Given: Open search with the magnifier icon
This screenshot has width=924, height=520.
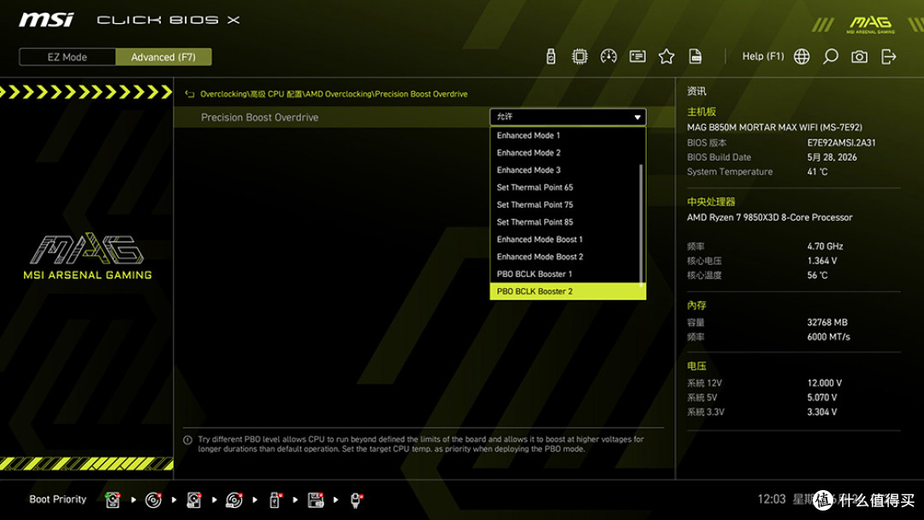Looking at the screenshot, I should tap(830, 56).
